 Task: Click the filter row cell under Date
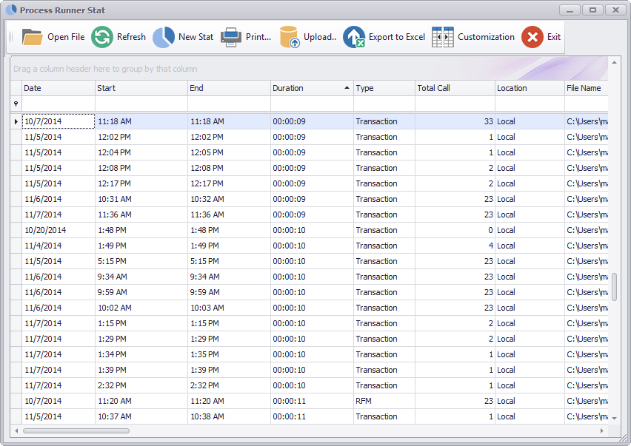tap(58, 104)
